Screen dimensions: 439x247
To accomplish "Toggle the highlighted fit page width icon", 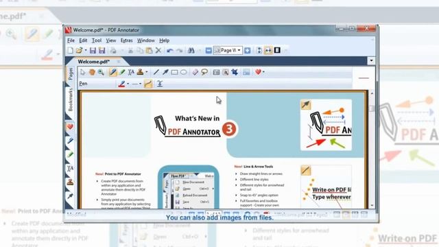I will (268, 50).
